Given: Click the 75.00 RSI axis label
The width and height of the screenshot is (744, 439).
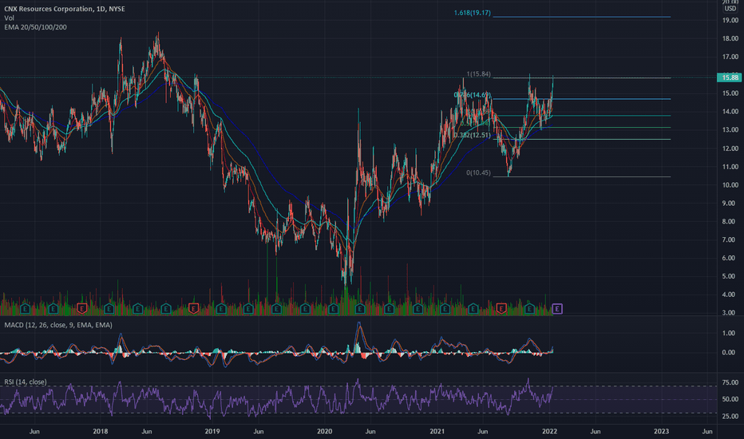Looking at the screenshot, I should [730, 382].
